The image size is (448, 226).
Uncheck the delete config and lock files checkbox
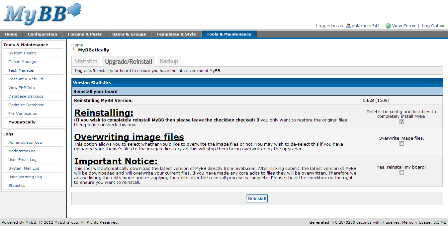(402, 122)
